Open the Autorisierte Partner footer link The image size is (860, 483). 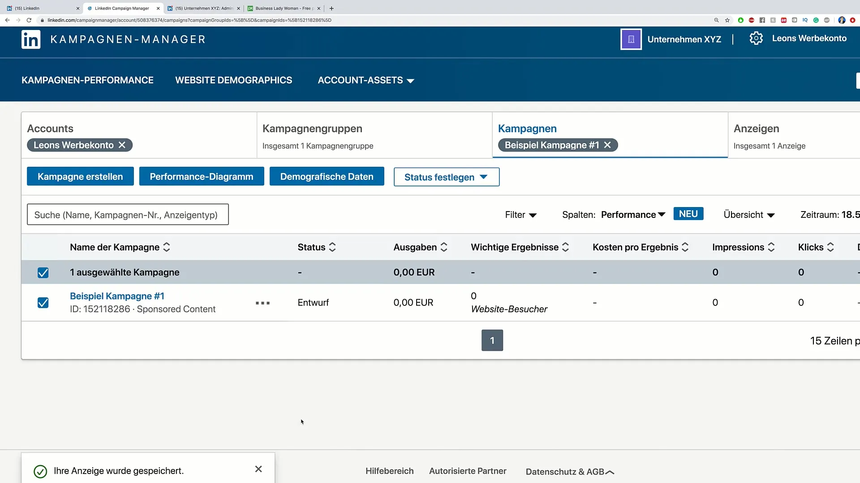[468, 471]
